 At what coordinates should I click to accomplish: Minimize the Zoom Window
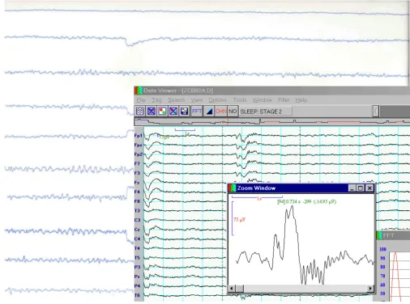coord(352,188)
